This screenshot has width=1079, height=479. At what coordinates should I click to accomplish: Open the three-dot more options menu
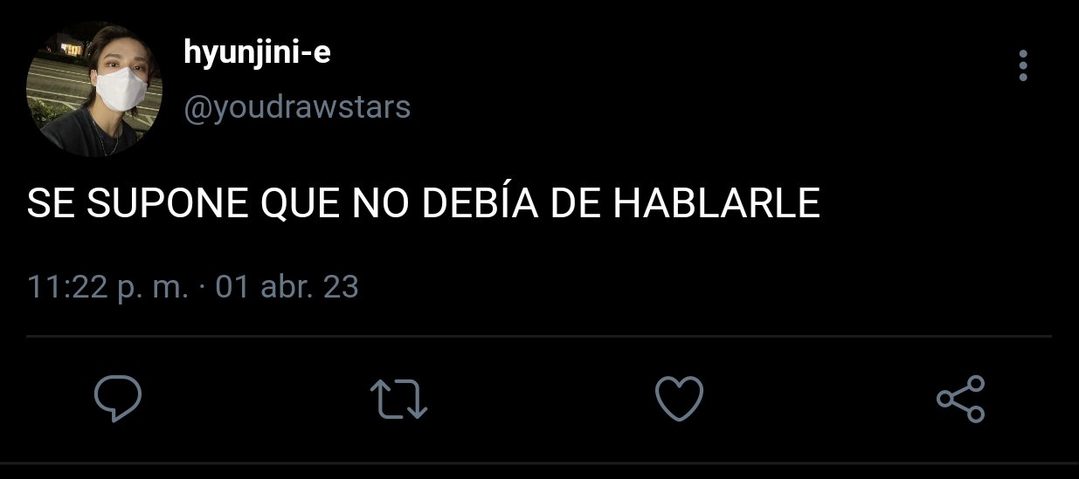(x=1023, y=65)
